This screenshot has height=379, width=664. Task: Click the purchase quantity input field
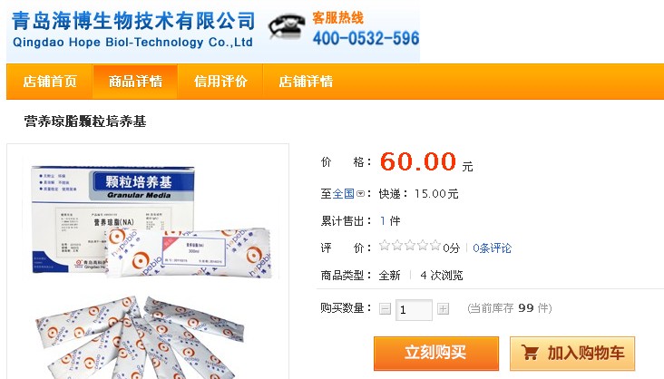tap(414, 309)
